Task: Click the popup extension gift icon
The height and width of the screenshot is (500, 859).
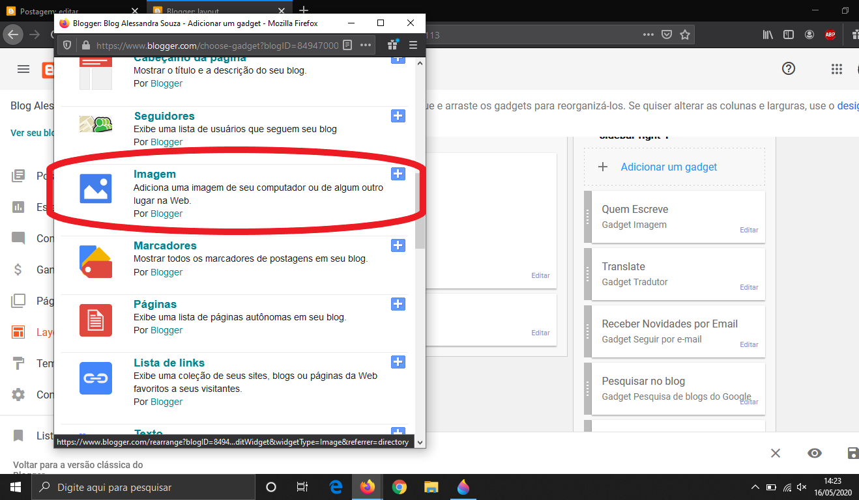Action: [x=392, y=45]
